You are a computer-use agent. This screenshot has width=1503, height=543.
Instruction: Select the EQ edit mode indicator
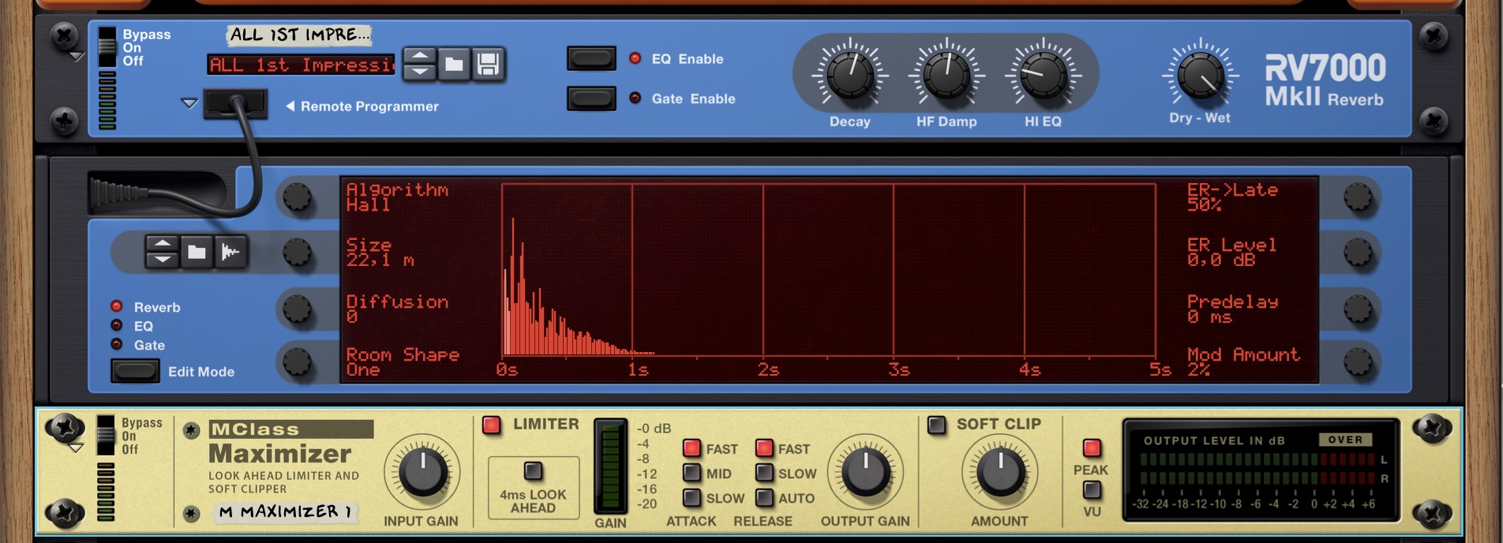tap(117, 325)
